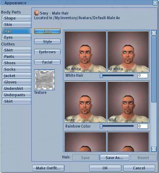Click the Make Outfit... button

48,168
